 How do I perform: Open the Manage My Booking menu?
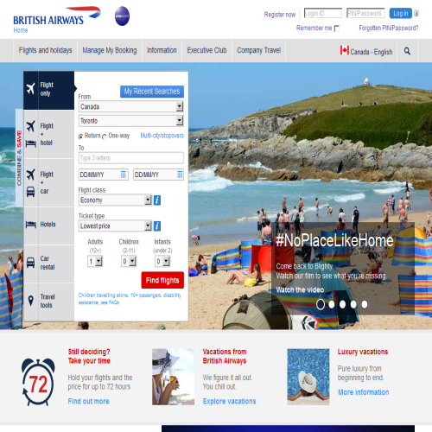point(110,50)
